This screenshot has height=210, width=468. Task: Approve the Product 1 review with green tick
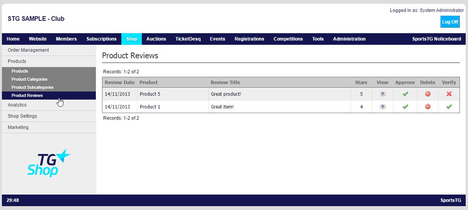pos(405,107)
